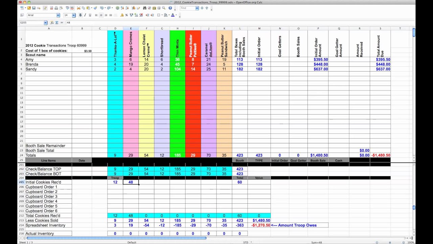The height and width of the screenshot is (244, 433).
Task: Toggle underline formatting
Action: (x=90, y=15)
